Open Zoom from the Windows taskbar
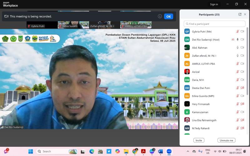250x156 pixels. [169, 151]
